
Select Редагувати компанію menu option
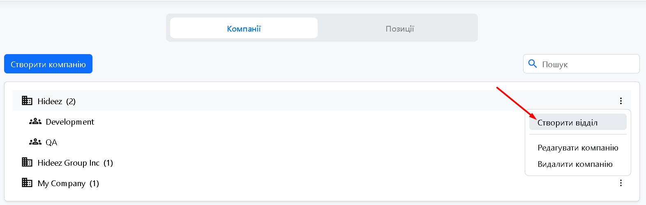tap(578, 148)
